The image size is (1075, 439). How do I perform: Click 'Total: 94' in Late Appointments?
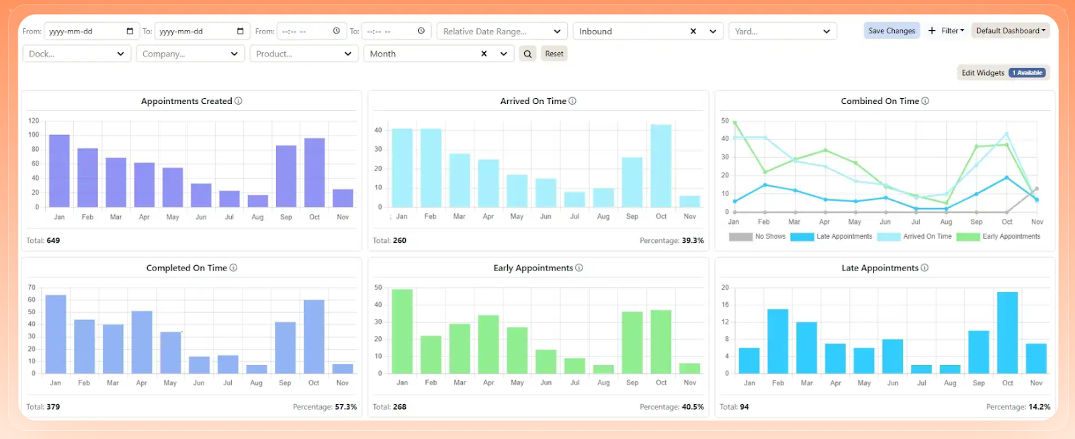pyautogui.click(x=734, y=407)
